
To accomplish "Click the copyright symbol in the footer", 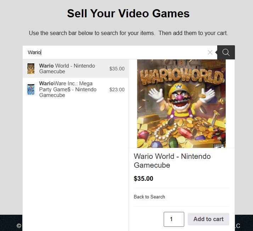I will (x=19, y=226).
